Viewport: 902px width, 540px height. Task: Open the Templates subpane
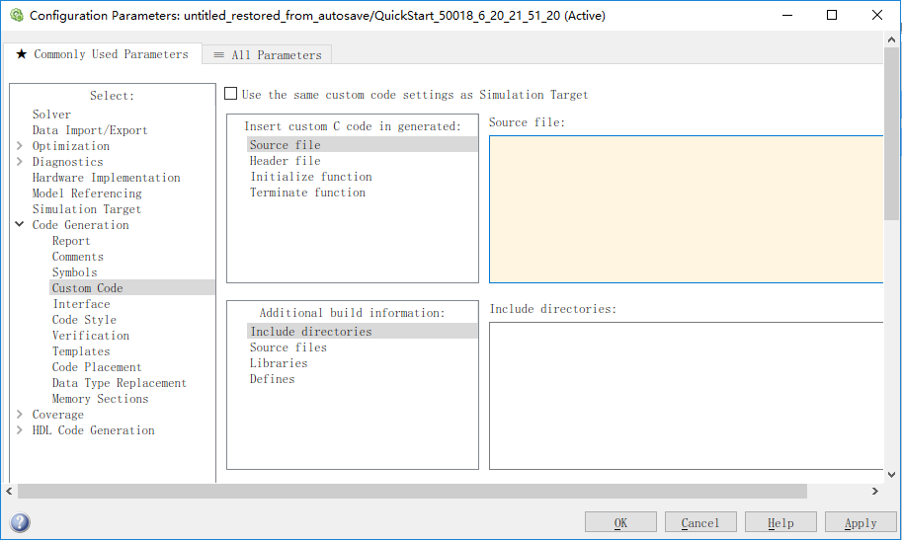[81, 351]
